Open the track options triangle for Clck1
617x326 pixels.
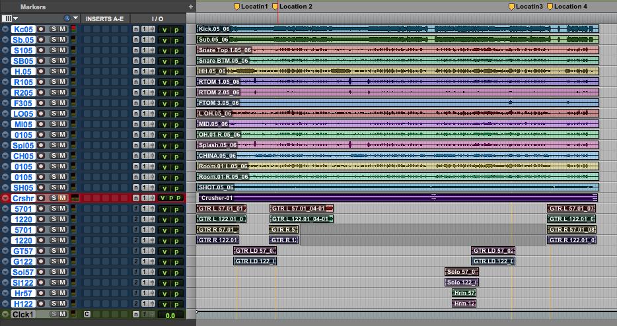[5, 314]
